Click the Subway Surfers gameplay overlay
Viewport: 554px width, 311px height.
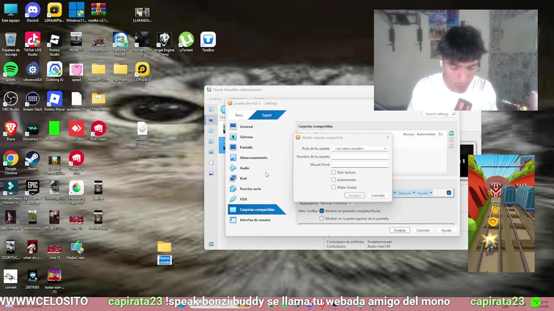click(x=501, y=213)
